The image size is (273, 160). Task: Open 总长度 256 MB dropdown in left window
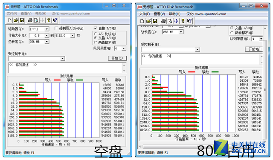[46, 42]
